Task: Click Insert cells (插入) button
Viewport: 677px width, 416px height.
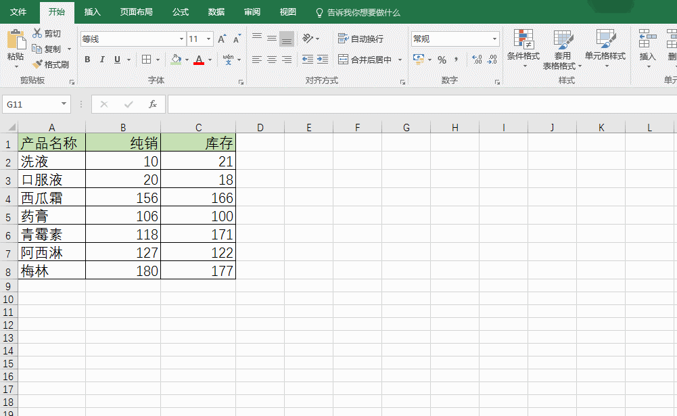Action: (648, 49)
